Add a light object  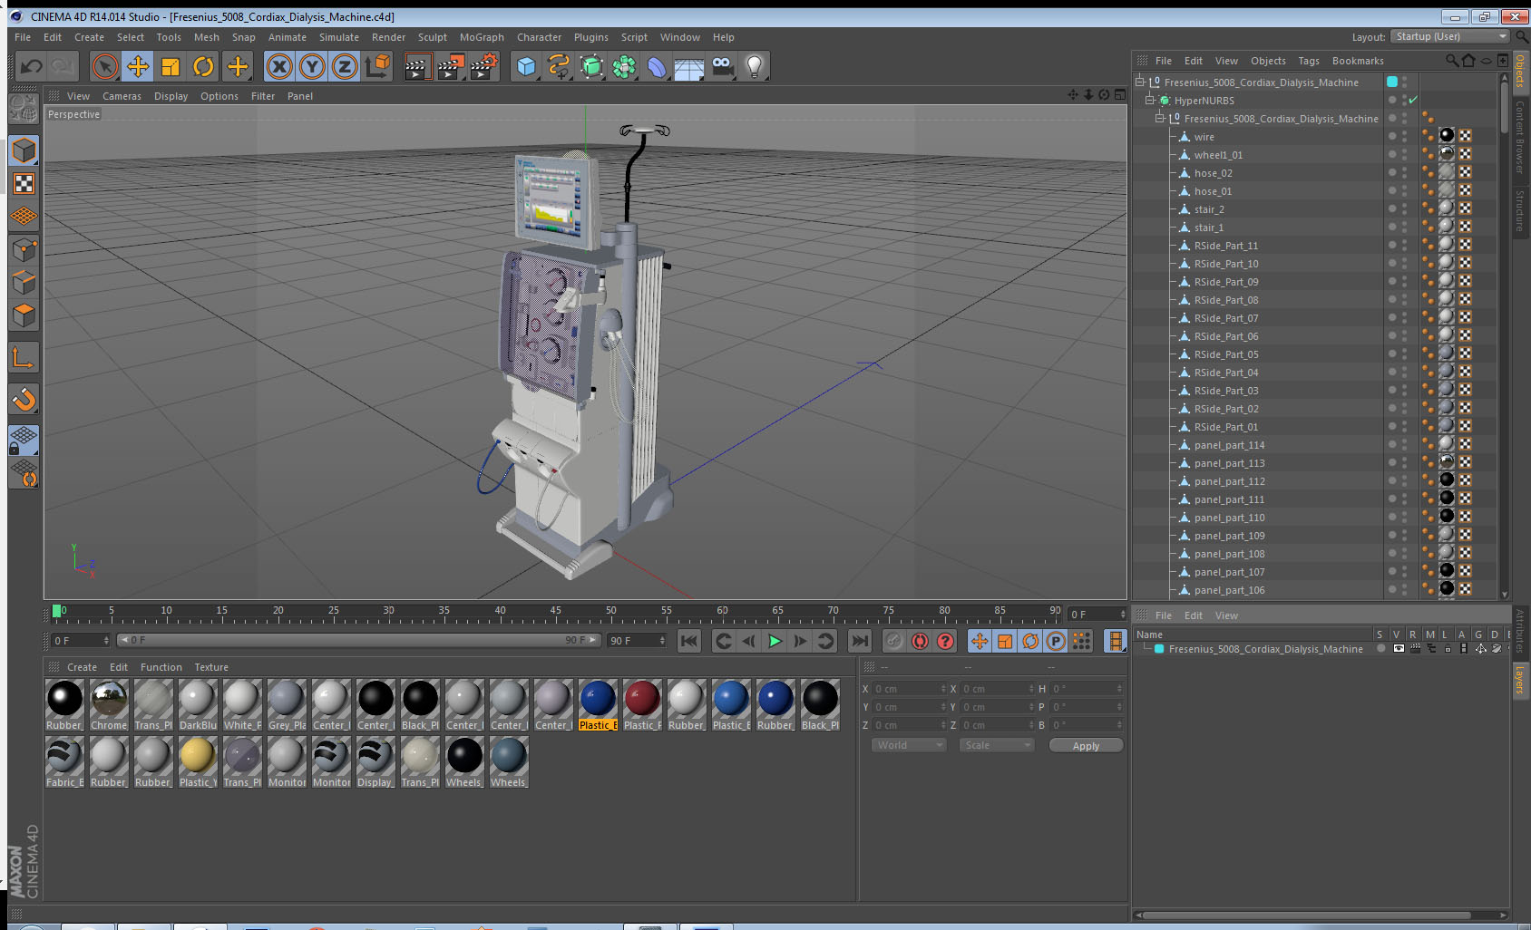click(755, 66)
